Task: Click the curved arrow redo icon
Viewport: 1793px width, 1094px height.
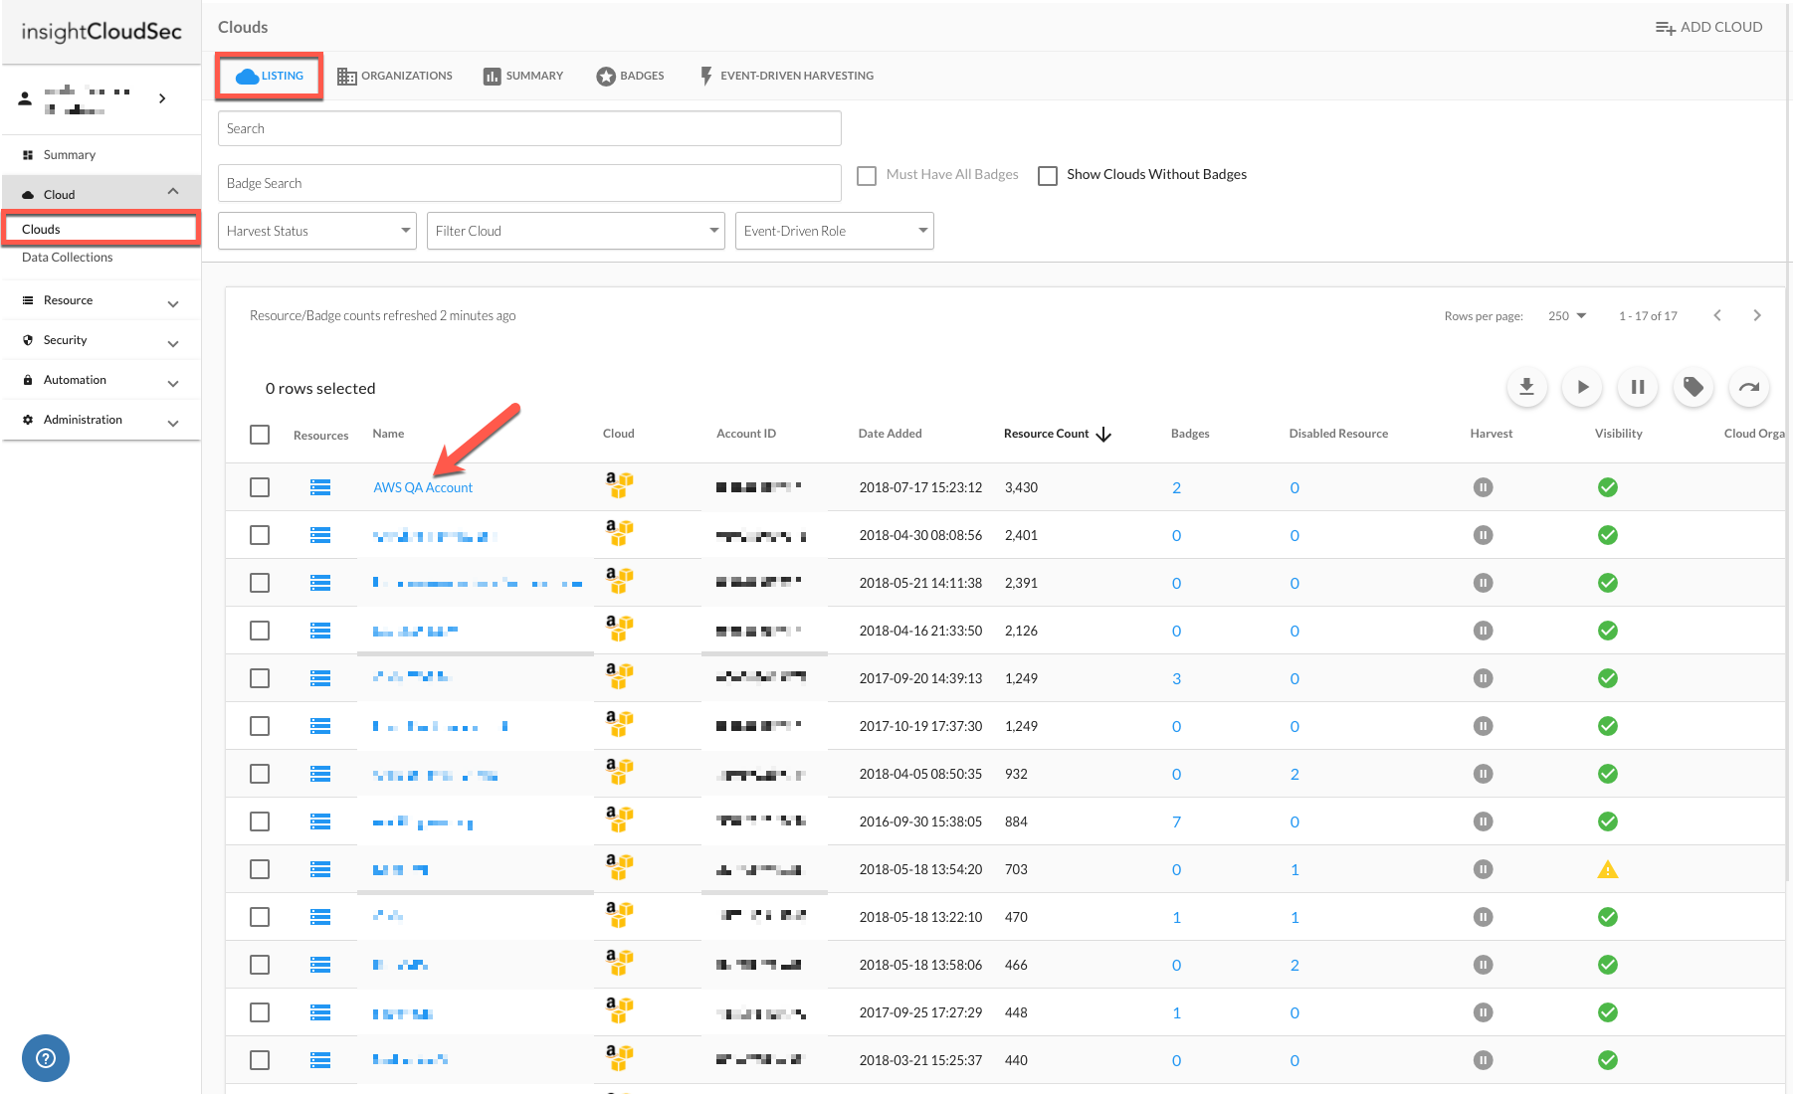Action: point(1749,387)
